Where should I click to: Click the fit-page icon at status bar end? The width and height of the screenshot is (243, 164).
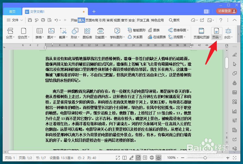[235, 158]
